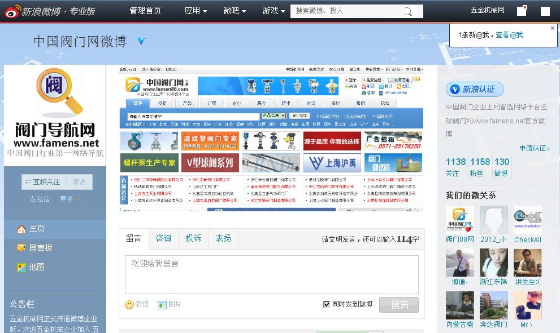Click the 查看@我 link
560x333 pixels.
tap(509, 35)
